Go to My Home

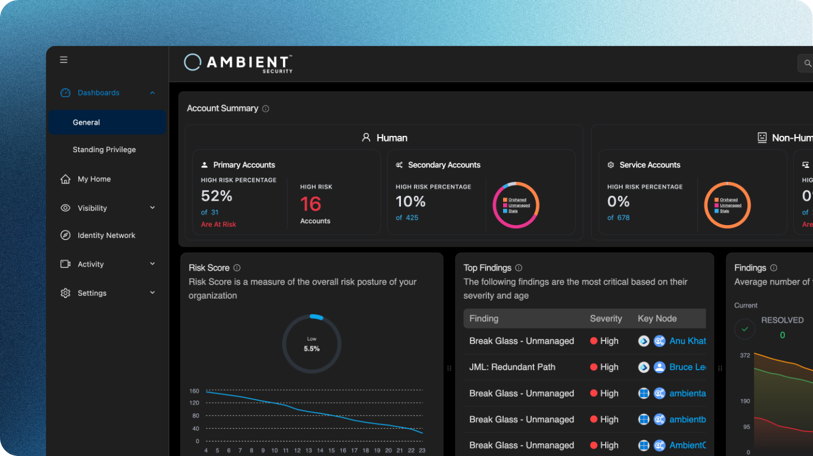[x=94, y=179]
